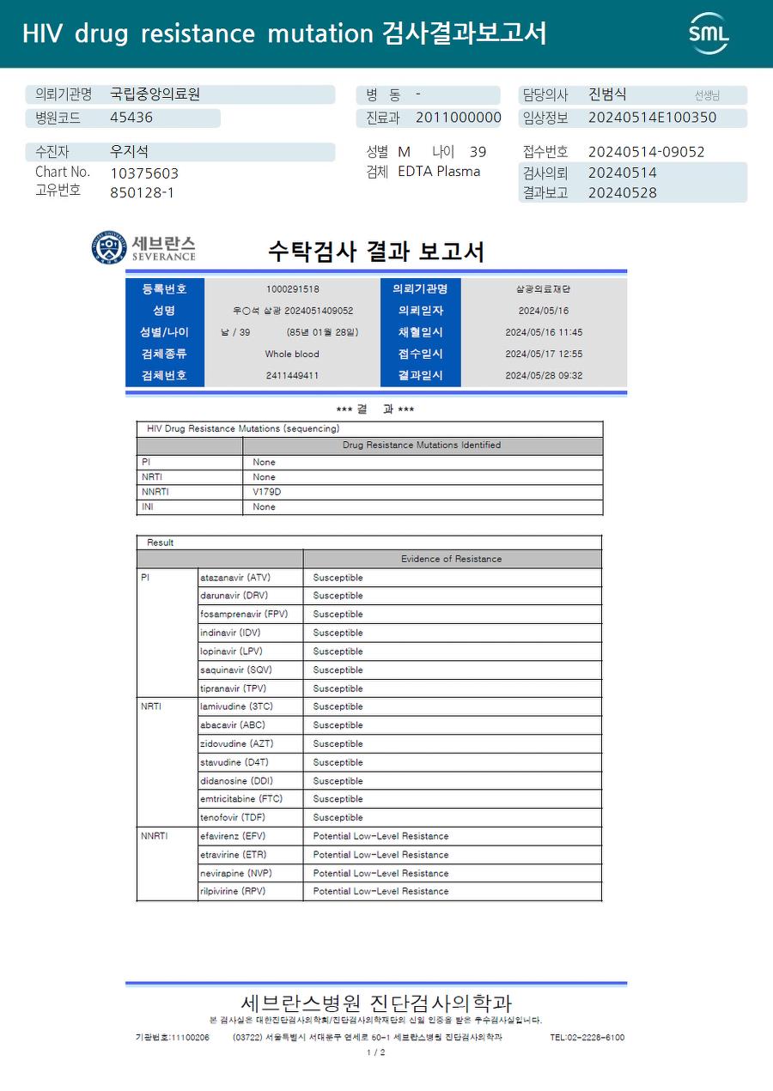The image size is (773, 1091).
Task: Click the Evidence of Resistance column header
Action: [452, 559]
